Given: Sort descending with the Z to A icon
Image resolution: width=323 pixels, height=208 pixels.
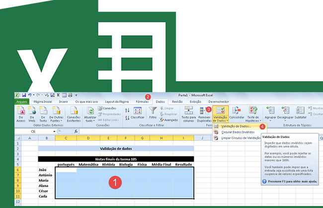Looking at the screenshot, I should [127, 118].
